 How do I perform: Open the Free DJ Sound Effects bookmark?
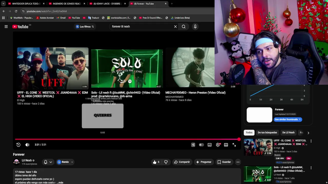click(151, 18)
